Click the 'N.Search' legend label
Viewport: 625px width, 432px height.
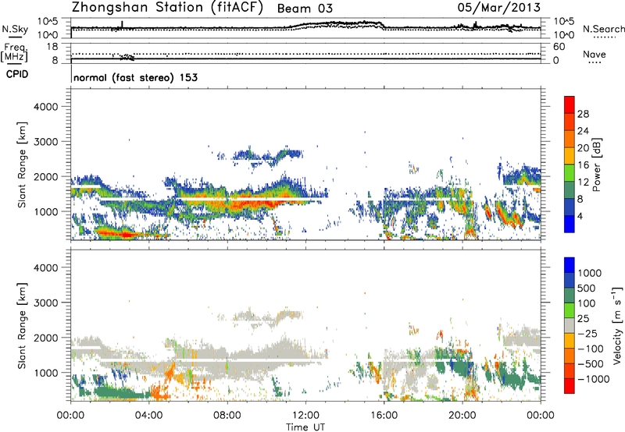pyautogui.click(x=604, y=29)
